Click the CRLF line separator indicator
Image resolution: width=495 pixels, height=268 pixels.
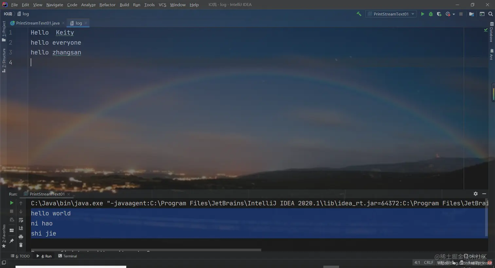tap(429, 262)
